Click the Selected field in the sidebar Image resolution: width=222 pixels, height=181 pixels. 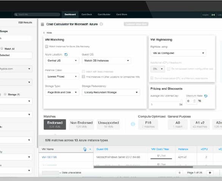click(16, 55)
